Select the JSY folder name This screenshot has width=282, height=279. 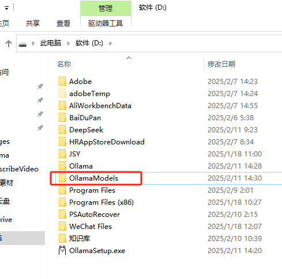[x=75, y=154]
